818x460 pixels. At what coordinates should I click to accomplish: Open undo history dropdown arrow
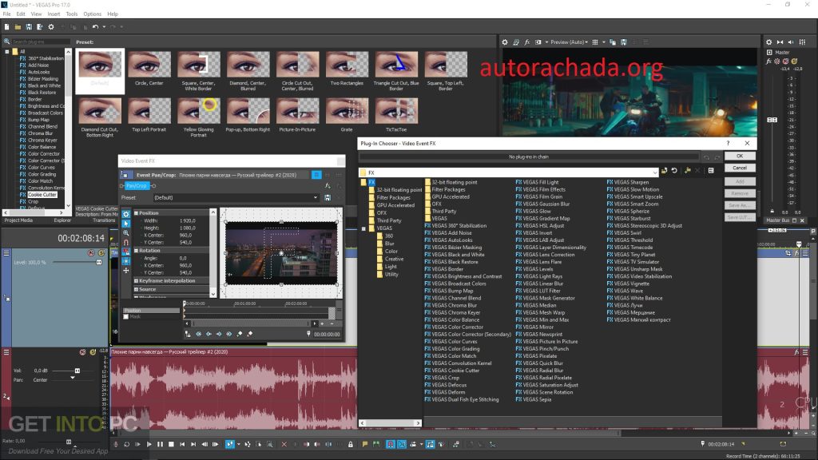pyautogui.click(x=104, y=26)
